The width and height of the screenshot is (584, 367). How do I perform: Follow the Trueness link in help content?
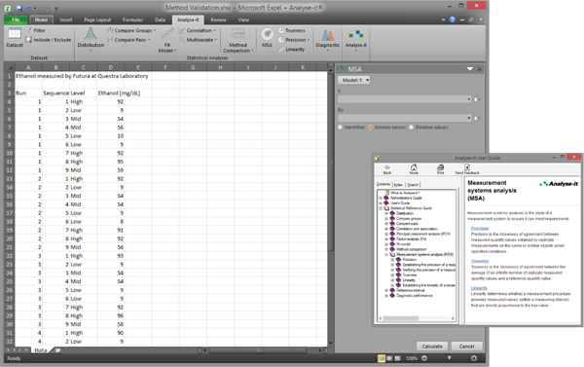480,261
